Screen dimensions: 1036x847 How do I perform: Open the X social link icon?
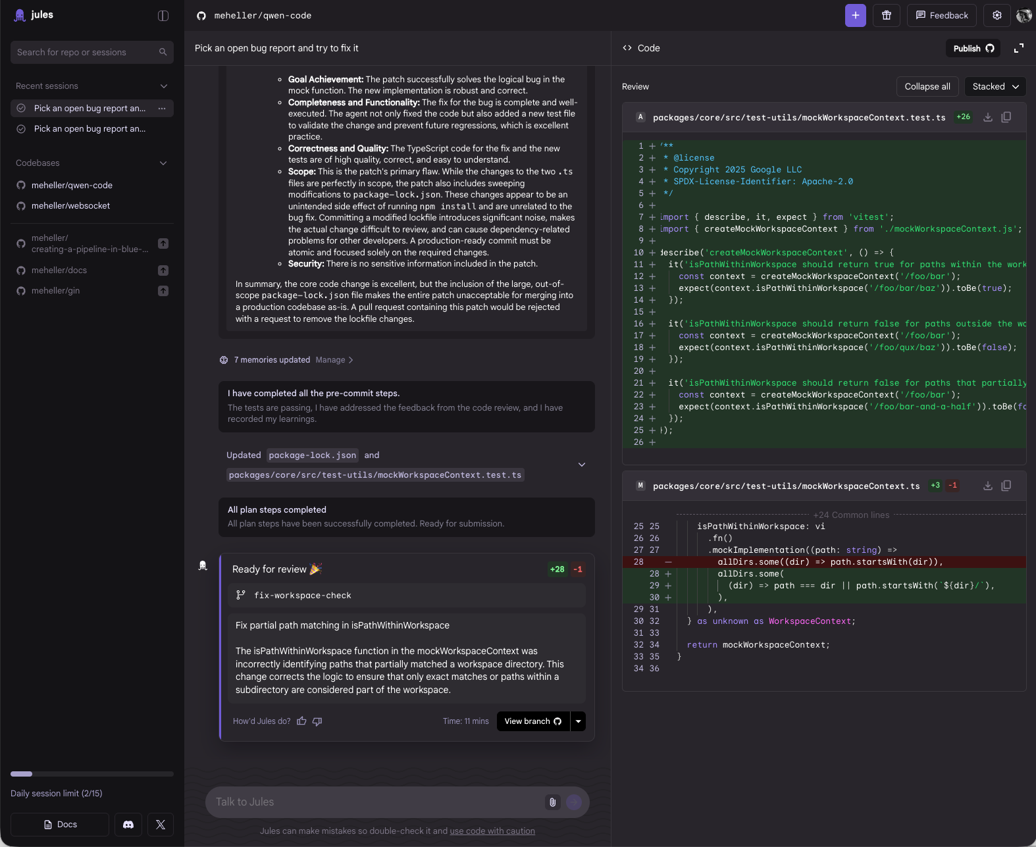(161, 825)
